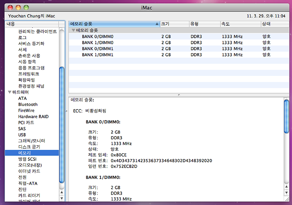The image size is (292, 205).
Task: Select ATA in hardware list
Action: [x=22, y=98]
